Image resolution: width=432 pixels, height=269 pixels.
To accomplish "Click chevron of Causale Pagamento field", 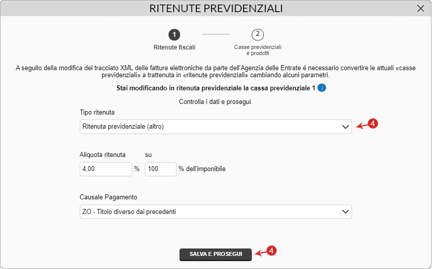I will click(345, 211).
